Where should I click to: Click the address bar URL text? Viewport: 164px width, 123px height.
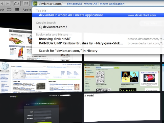pyautogui.click(x=51, y=4)
